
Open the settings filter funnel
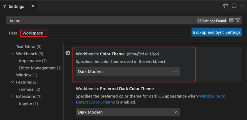tap(238, 20)
